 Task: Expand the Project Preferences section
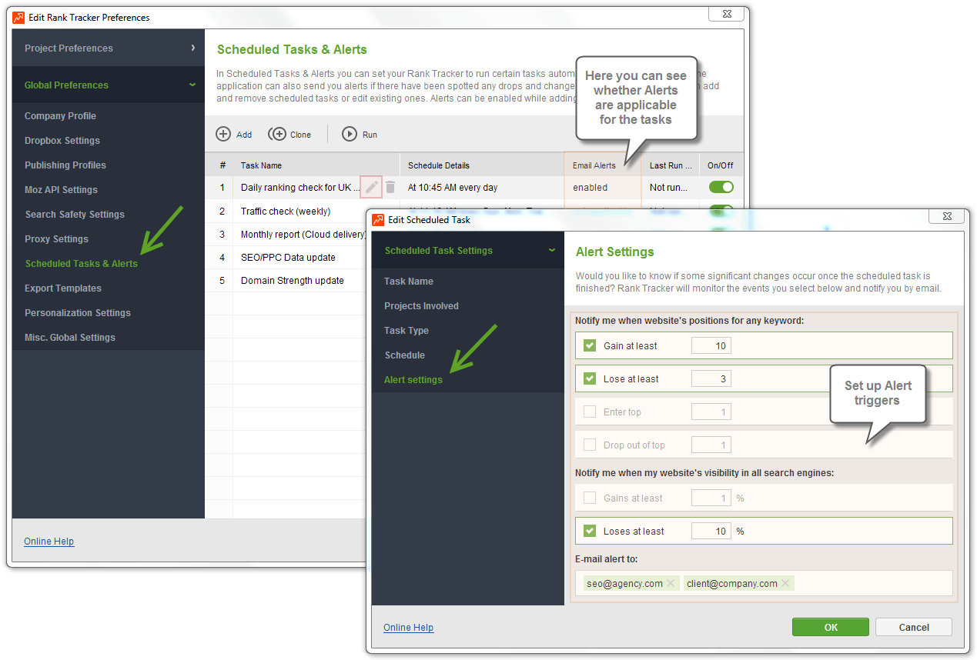[x=109, y=48]
